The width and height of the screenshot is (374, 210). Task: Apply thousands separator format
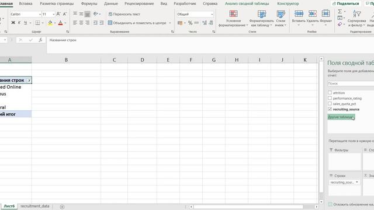click(196, 23)
